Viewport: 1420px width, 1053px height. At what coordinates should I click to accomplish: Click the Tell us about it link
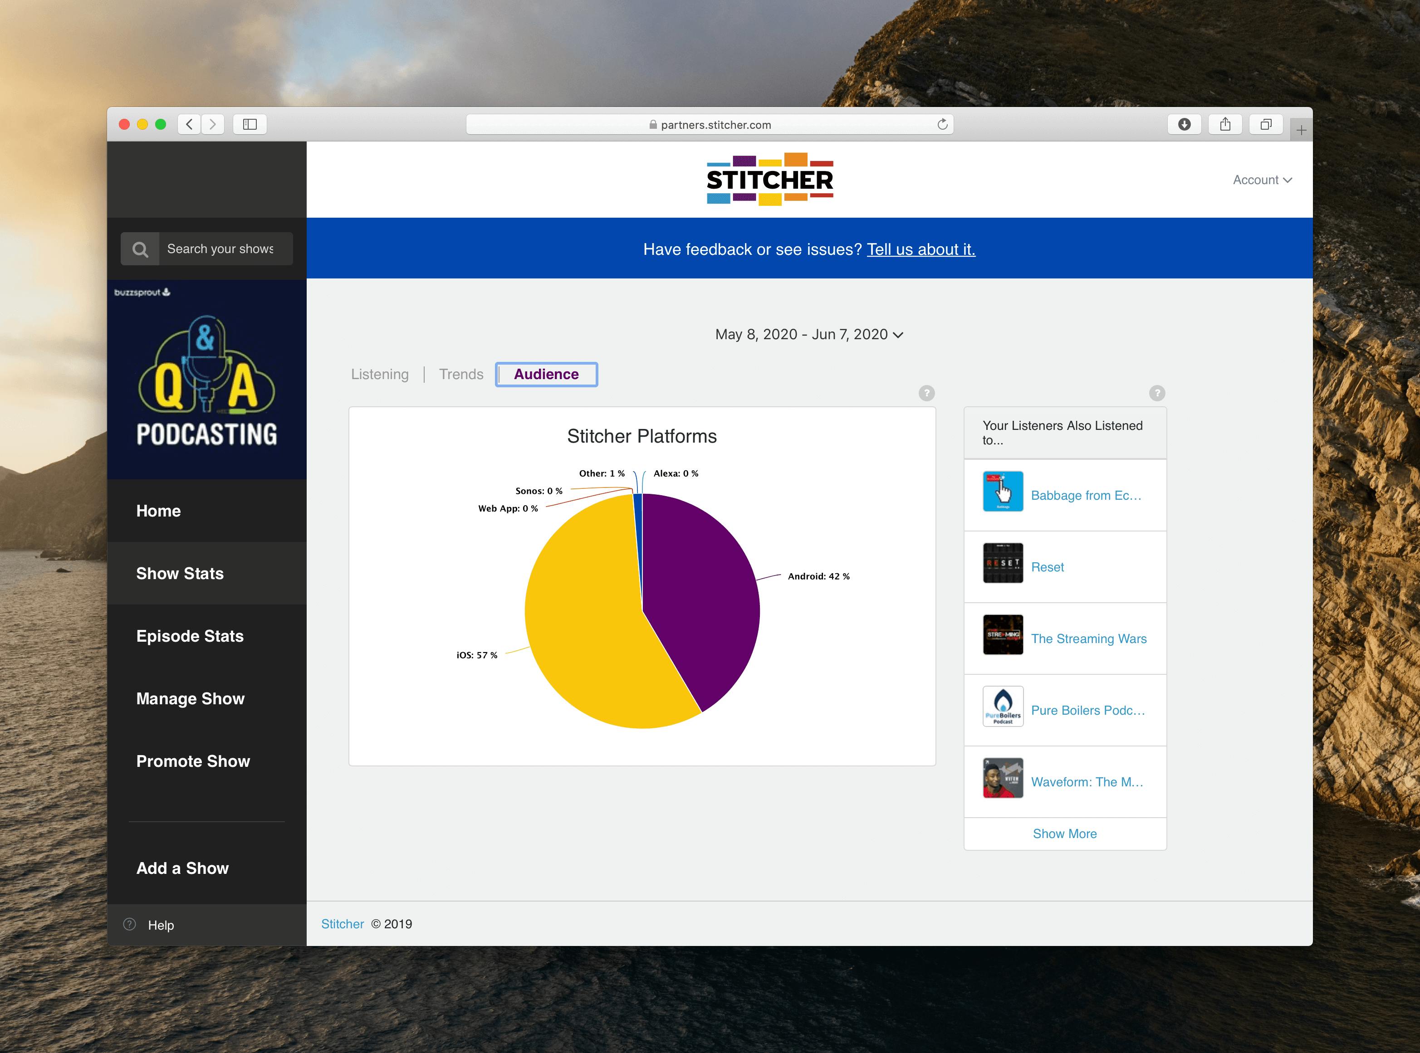[x=922, y=249]
